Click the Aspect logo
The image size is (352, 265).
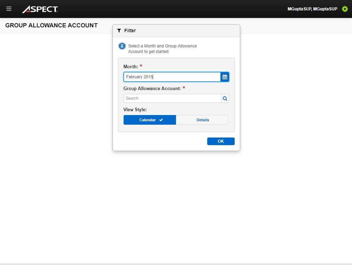[40, 9]
